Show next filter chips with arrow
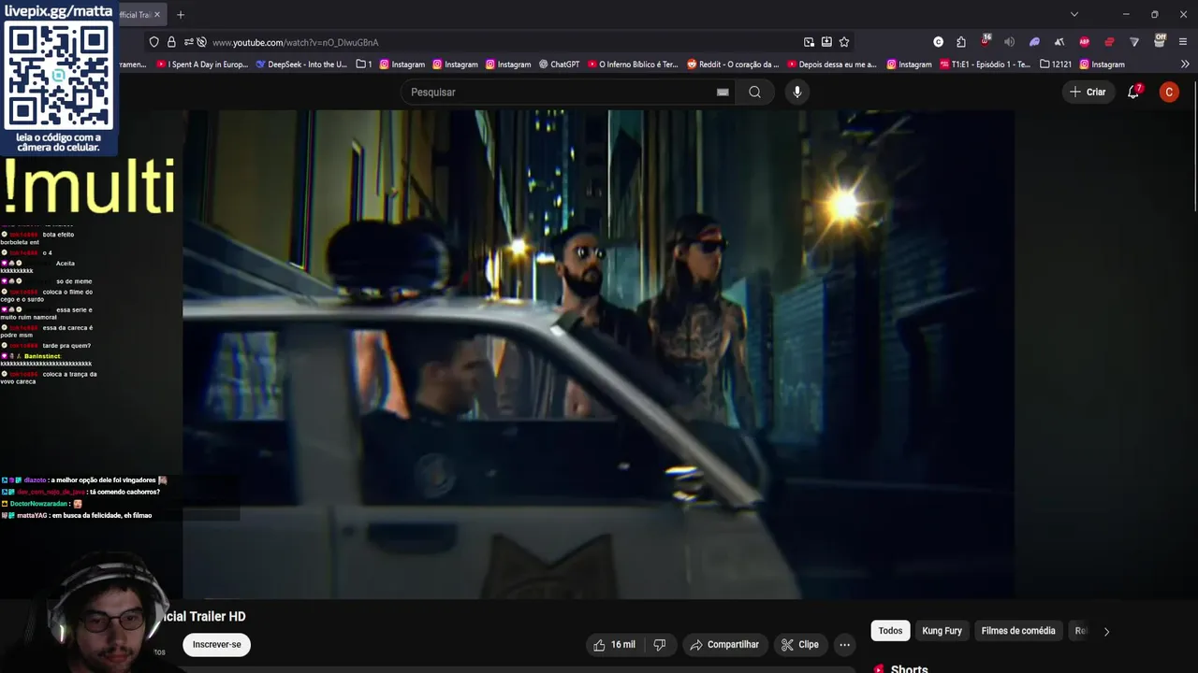This screenshot has width=1198, height=673. 1106,632
